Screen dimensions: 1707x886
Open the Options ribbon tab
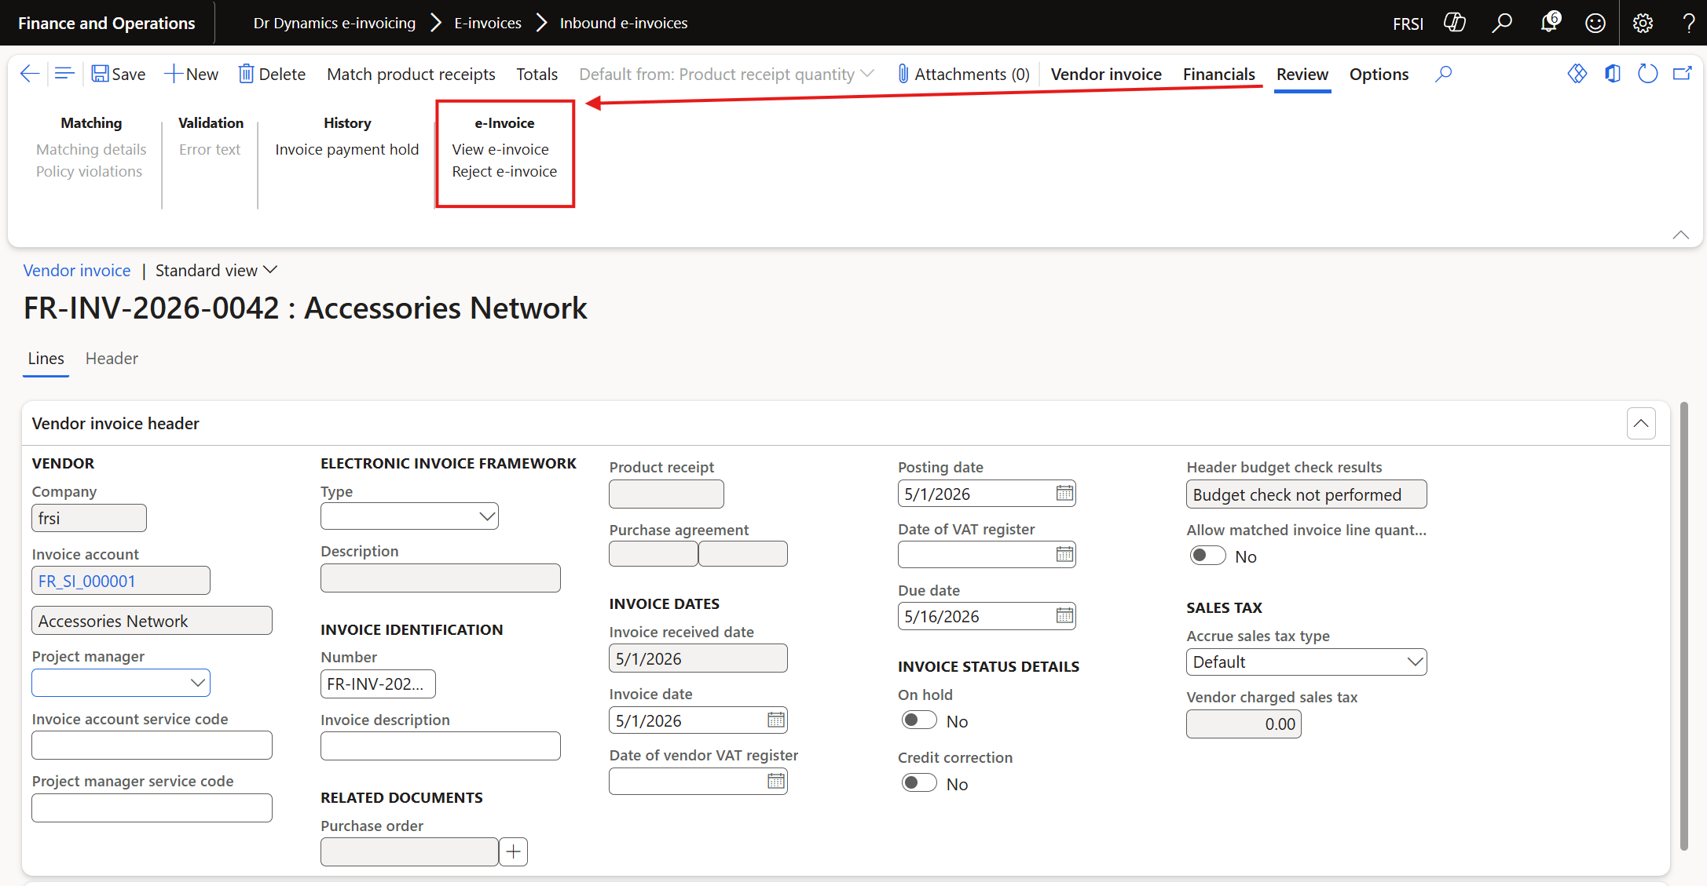tap(1379, 74)
